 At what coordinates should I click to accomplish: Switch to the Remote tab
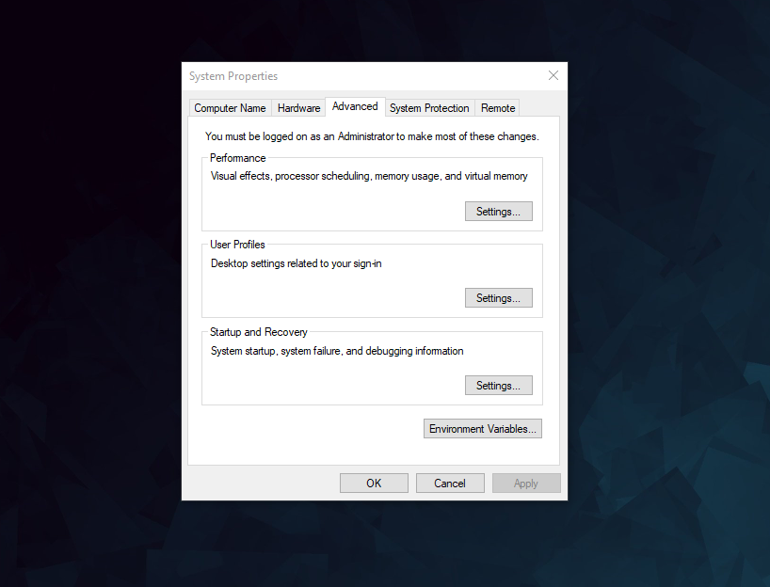click(497, 107)
